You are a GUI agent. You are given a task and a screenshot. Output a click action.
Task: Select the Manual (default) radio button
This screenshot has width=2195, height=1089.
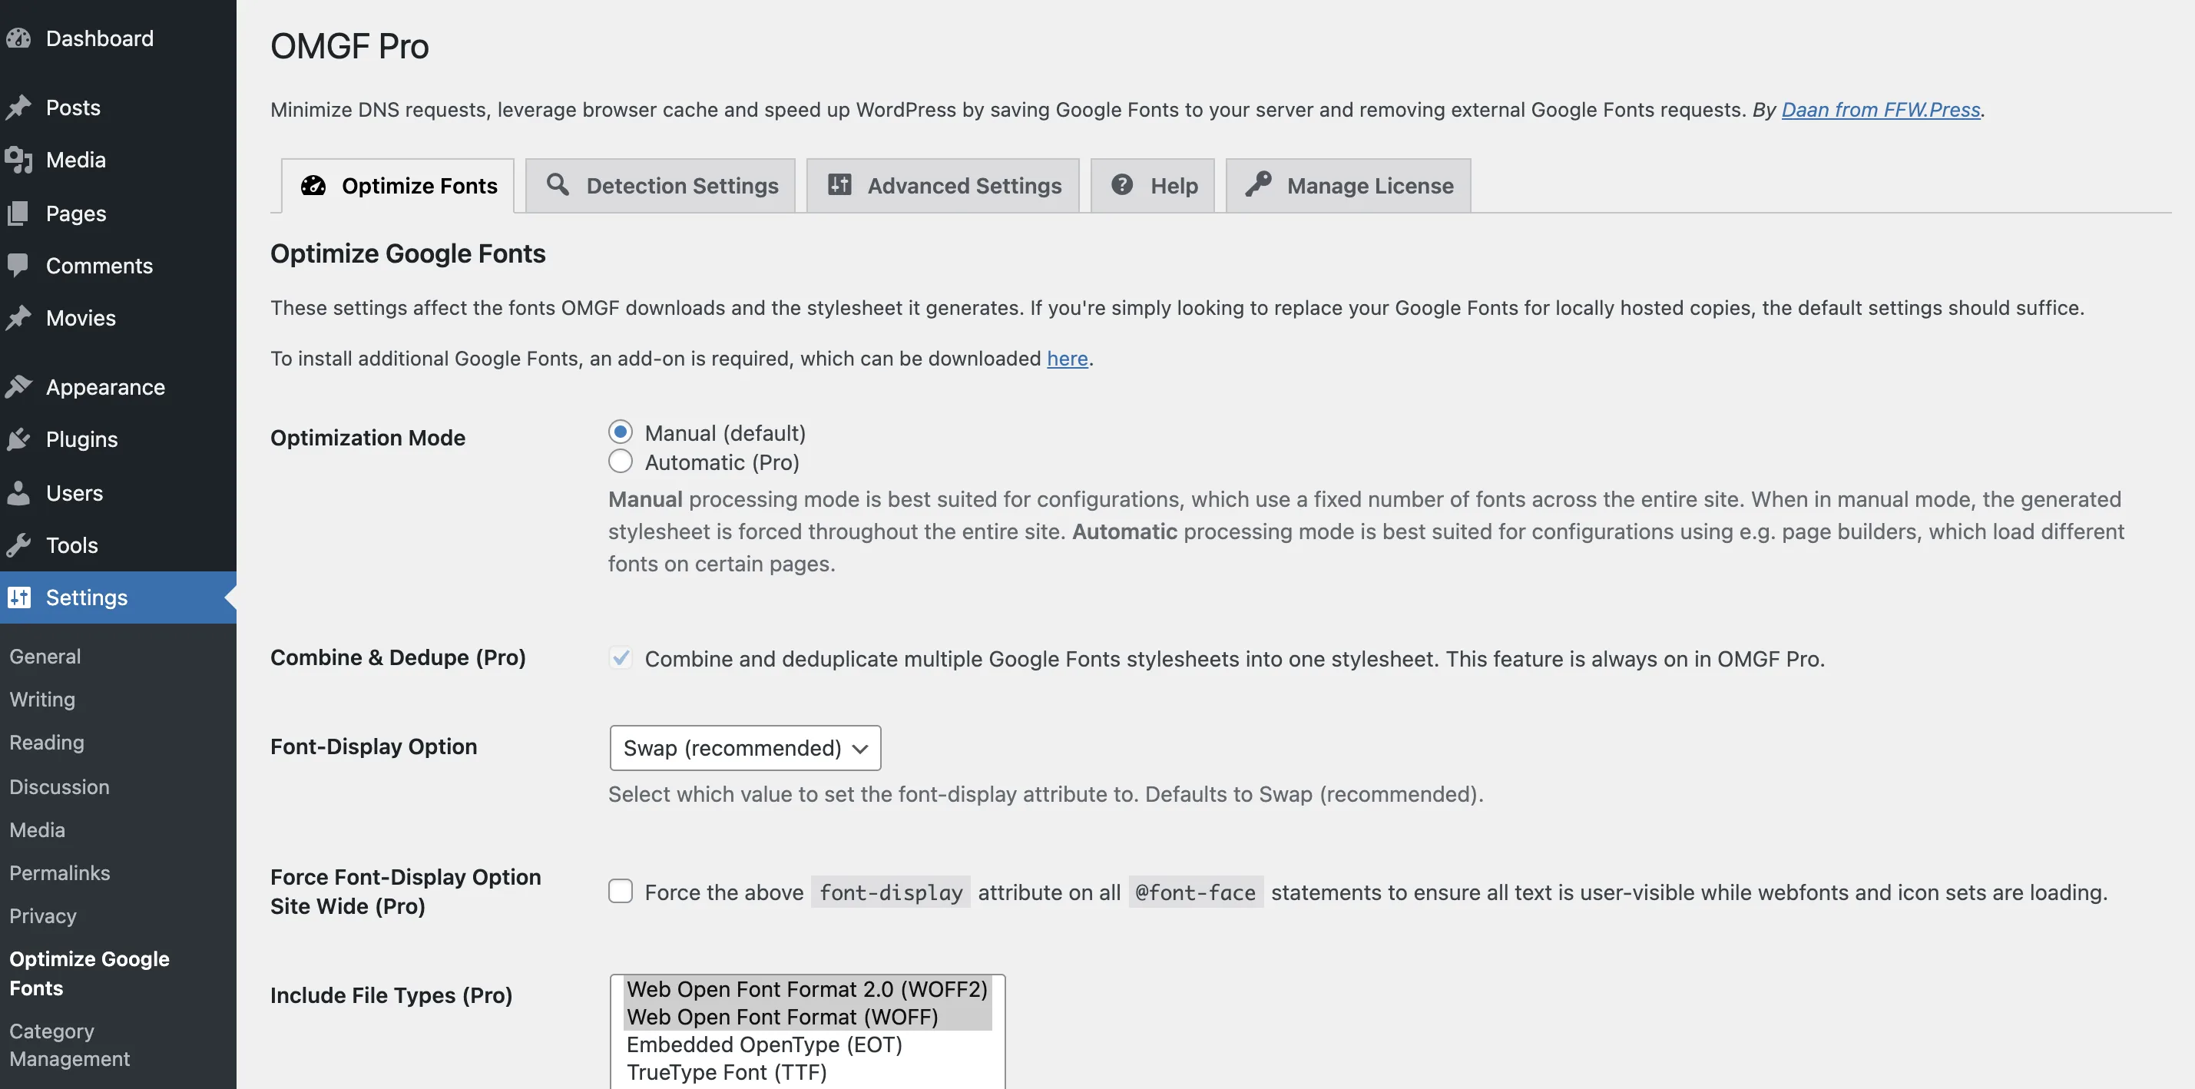pyautogui.click(x=621, y=432)
